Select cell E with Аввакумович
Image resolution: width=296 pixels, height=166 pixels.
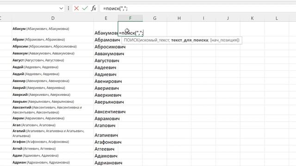106,54
